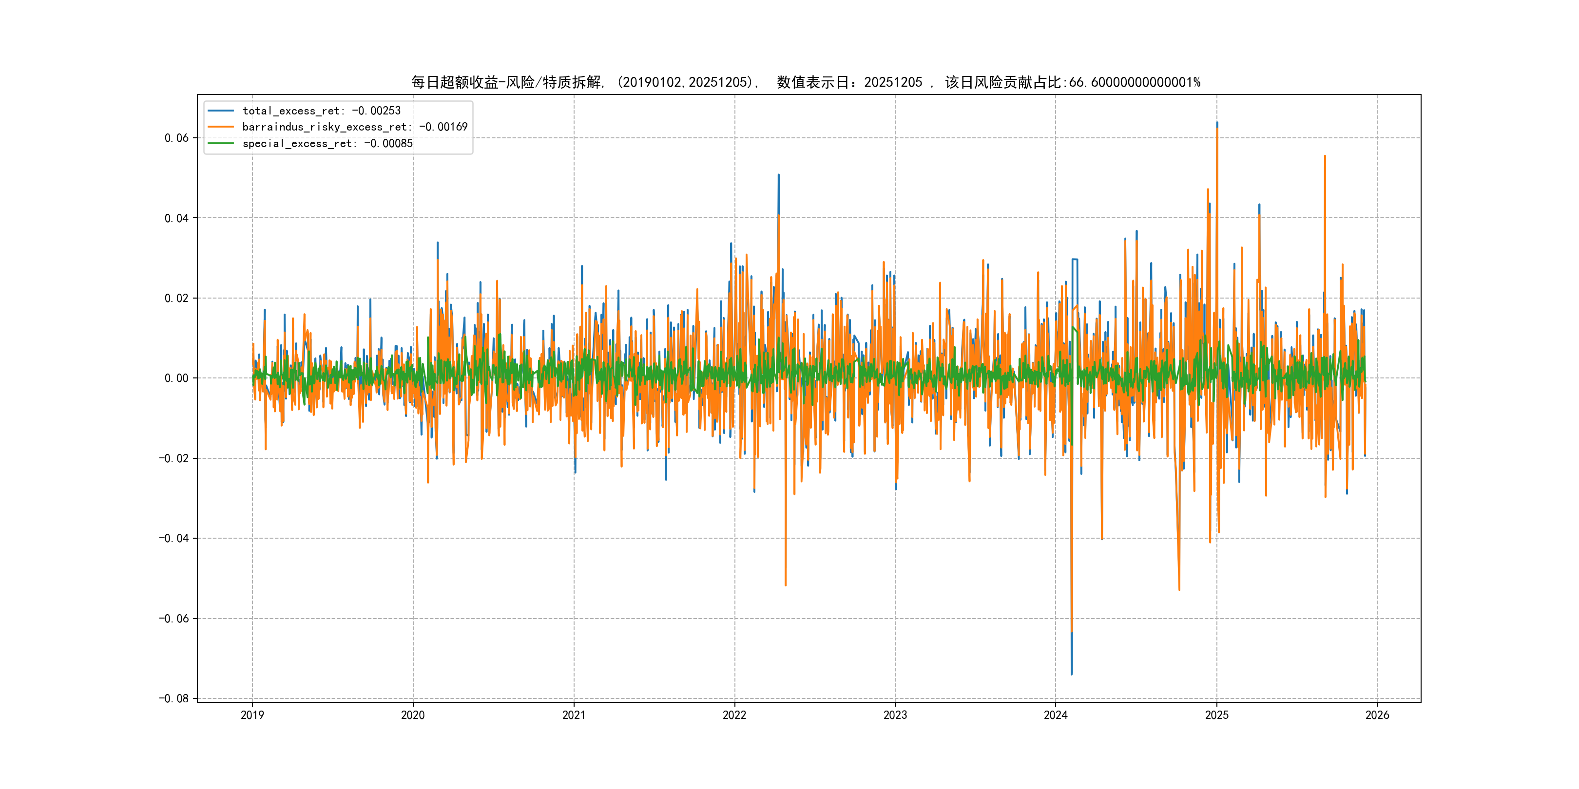Click the 2022 x-axis tick label
Viewport: 1579px width, 789px height.
[734, 715]
